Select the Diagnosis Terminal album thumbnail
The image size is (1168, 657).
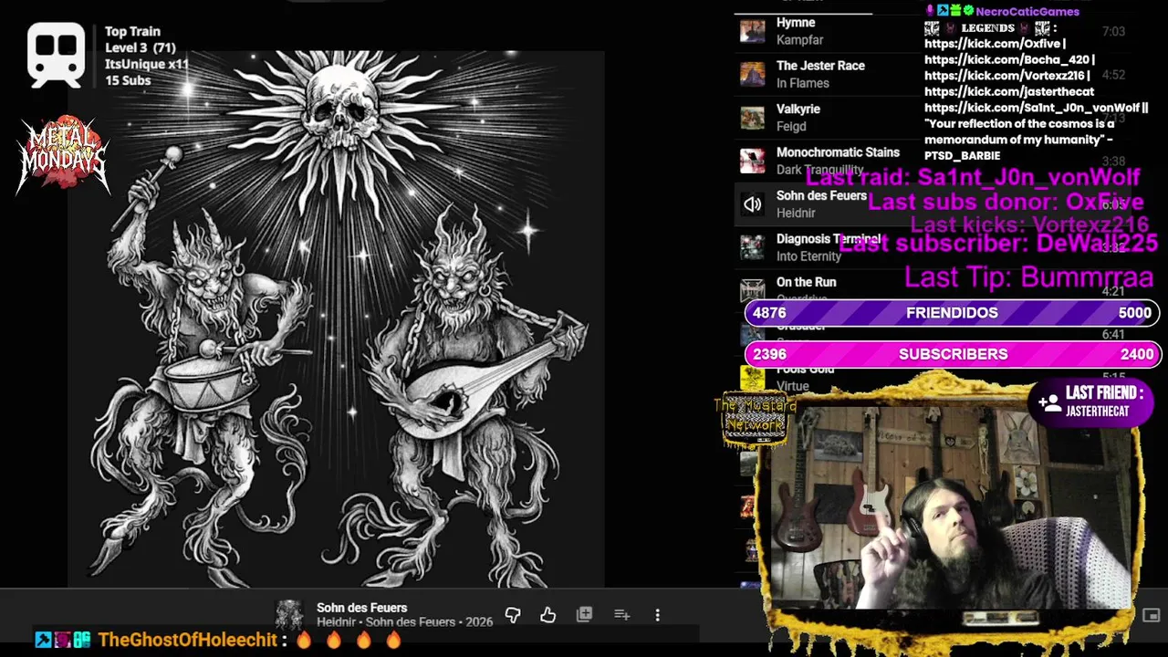[x=752, y=247]
